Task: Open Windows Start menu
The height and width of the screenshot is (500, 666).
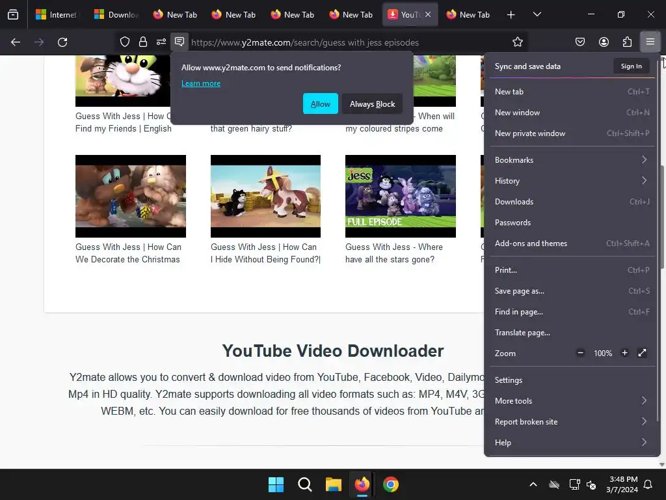Action: point(276,484)
